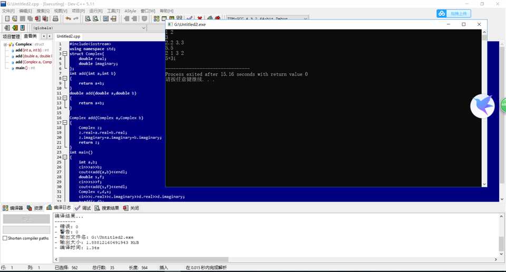
Task: Click the Close file toolbar icon
Action: point(38,19)
